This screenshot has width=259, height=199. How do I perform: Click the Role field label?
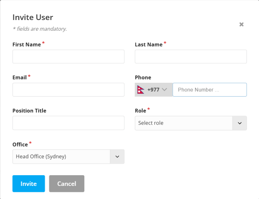pos(140,111)
